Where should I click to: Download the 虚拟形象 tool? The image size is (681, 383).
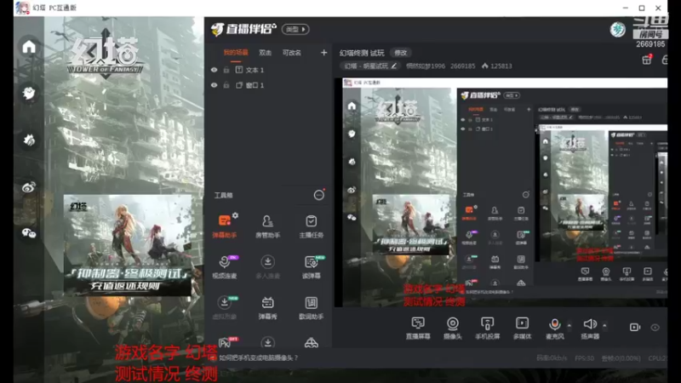tap(225, 307)
